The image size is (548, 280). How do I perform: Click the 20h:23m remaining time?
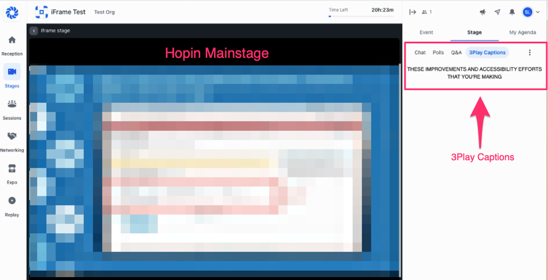tap(383, 10)
